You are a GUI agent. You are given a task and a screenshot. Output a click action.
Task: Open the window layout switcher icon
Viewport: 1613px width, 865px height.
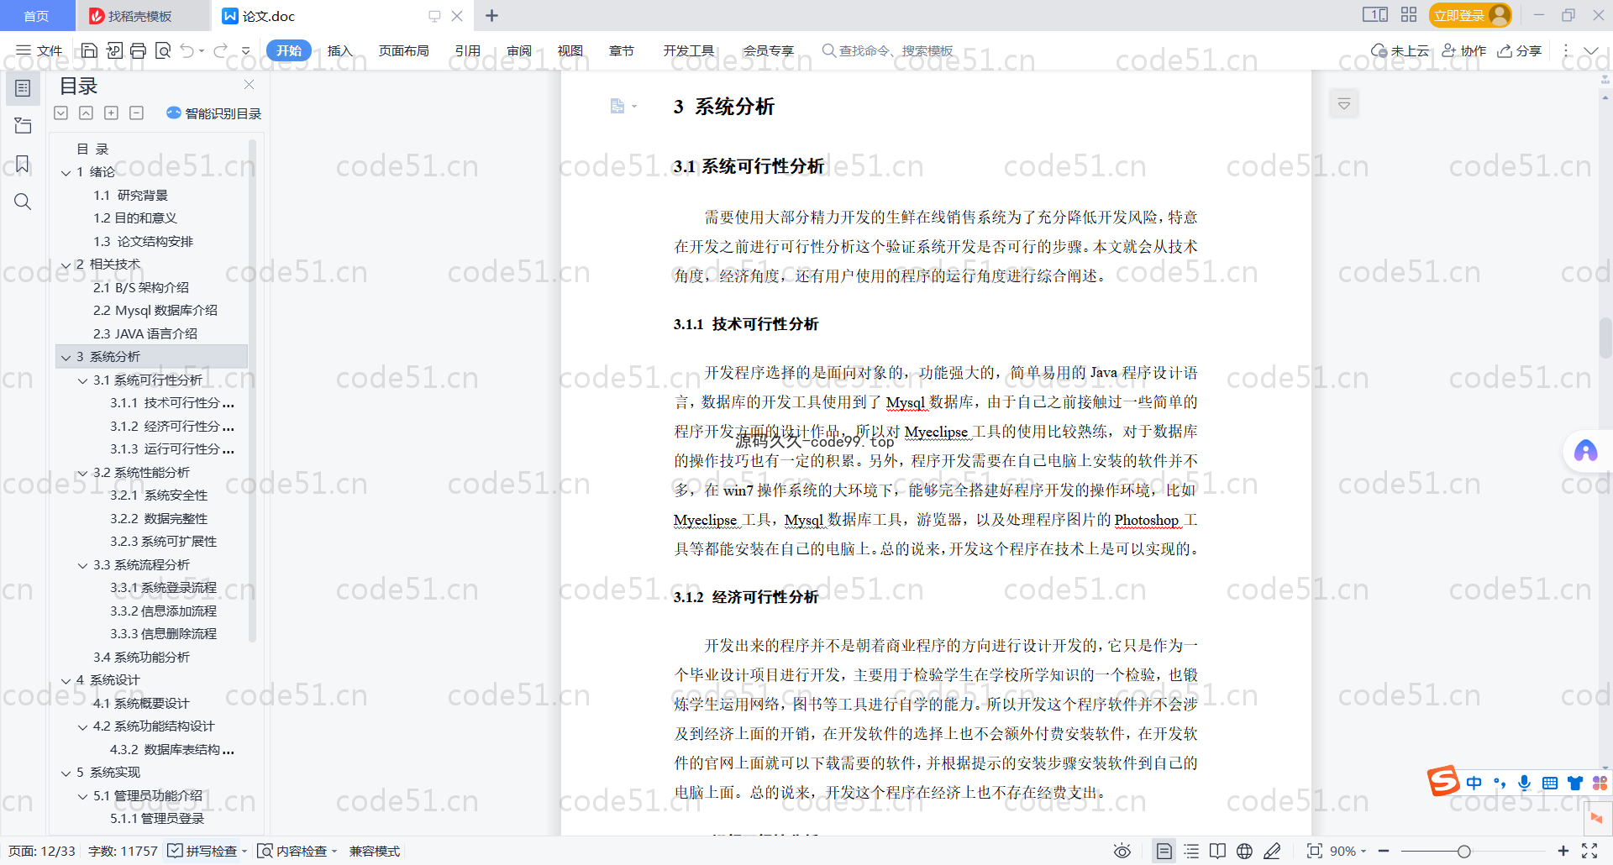click(x=1375, y=15)
